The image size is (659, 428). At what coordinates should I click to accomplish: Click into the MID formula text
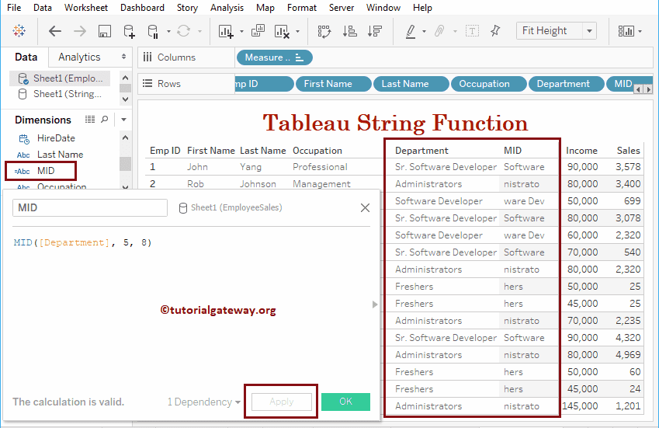click(82, 242)
